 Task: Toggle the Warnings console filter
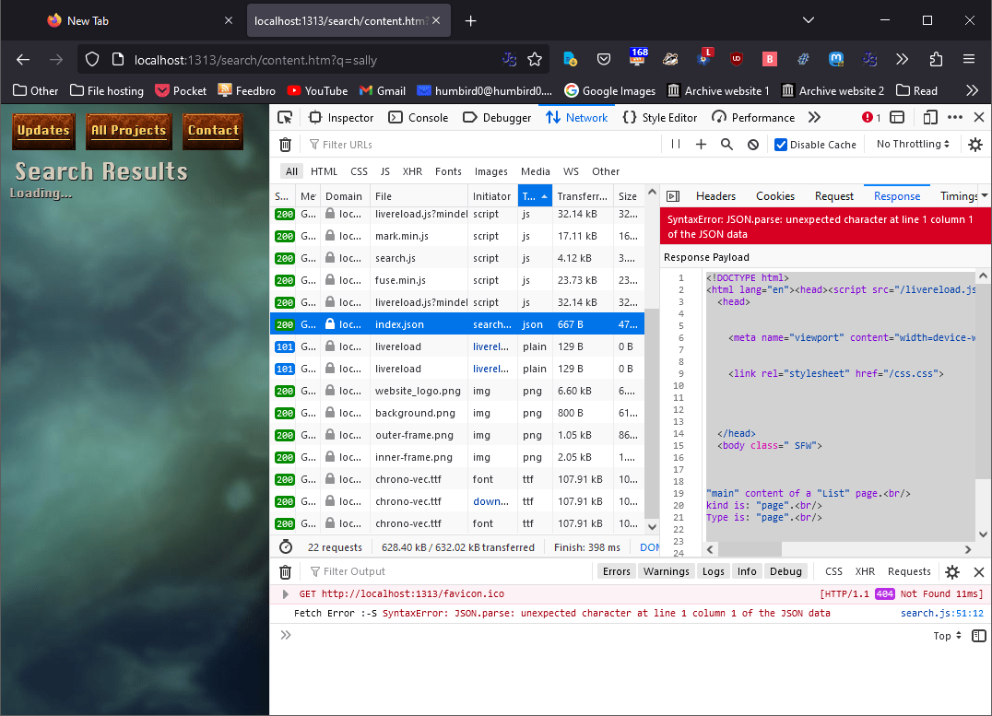(666, 571)
